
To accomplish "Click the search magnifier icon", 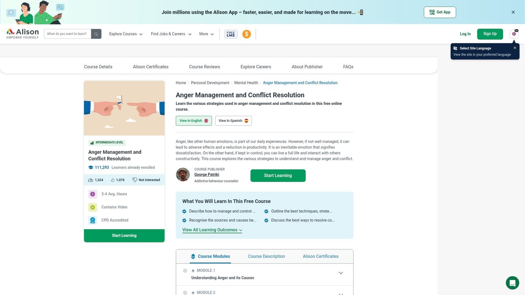I will coord(96,34).
